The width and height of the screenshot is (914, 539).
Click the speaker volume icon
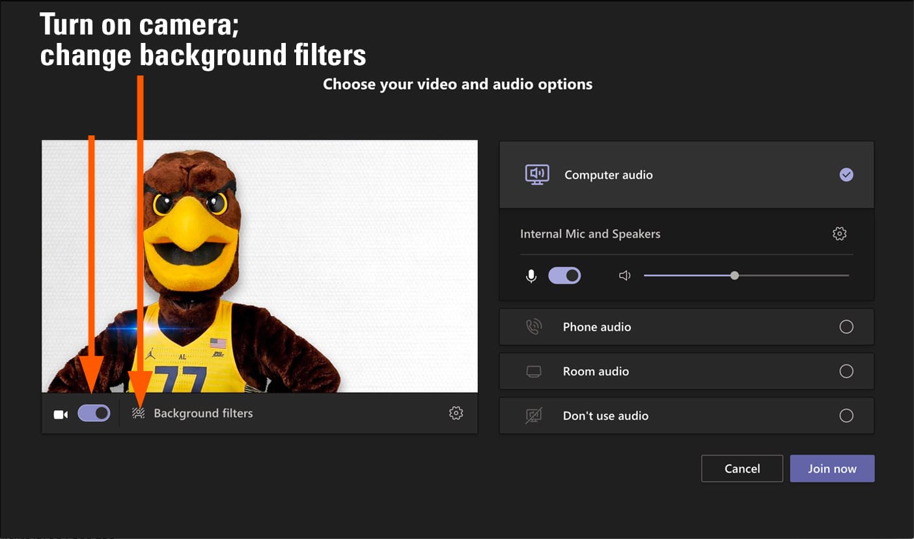click(x=624, y=276)
